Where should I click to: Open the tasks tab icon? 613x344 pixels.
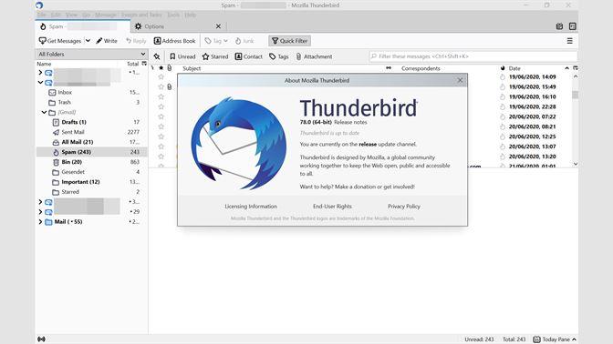[572, 26]
